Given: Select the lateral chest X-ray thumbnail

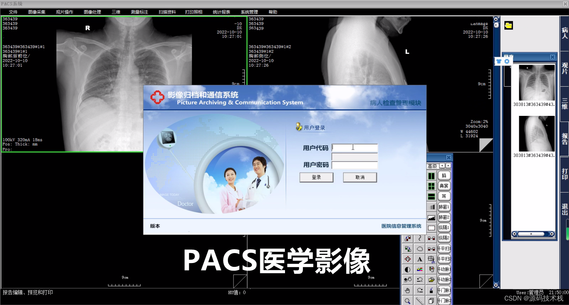Looking at the screenshot, I should 536,134.
